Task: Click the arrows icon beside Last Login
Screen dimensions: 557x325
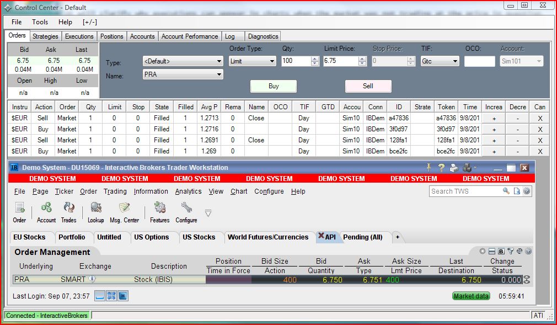Action: click(111, 296)
